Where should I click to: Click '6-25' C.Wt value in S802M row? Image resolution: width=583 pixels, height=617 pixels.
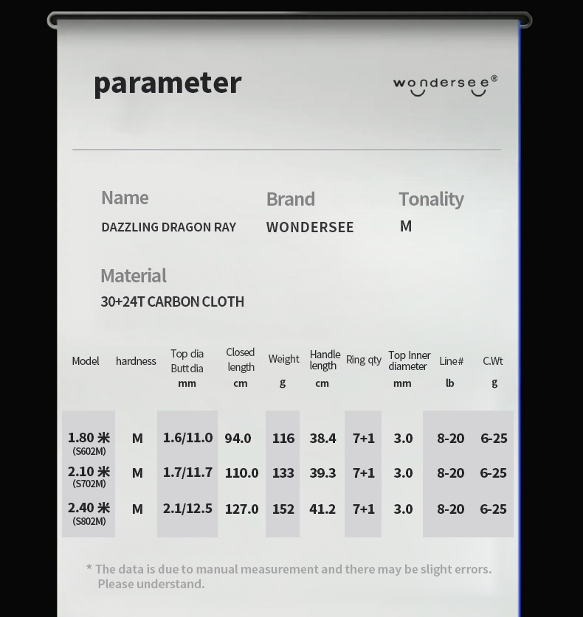pos(493,509)
